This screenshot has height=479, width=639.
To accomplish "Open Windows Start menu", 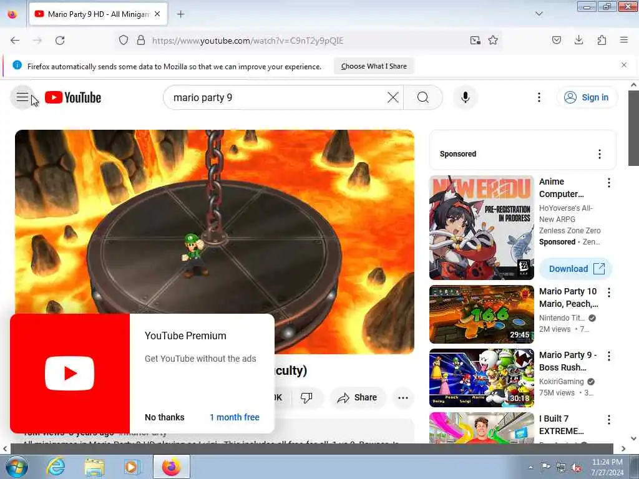I will tap(16, 467).
